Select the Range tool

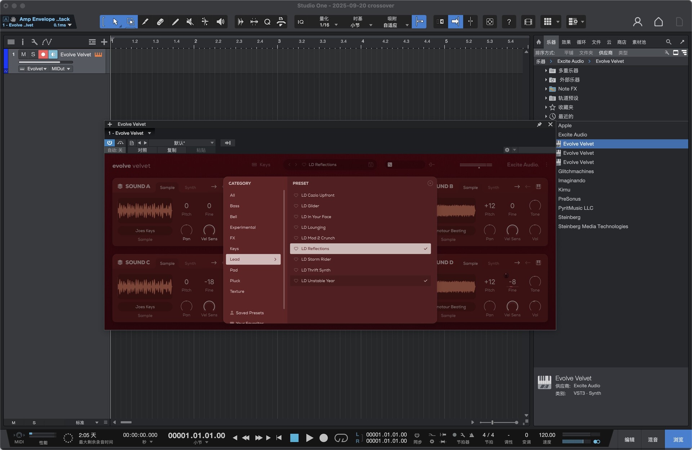tap(130, 22)
